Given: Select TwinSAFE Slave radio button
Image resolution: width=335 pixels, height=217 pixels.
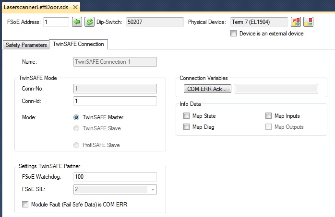Looking at the screenshot, I should (x=76, y=128).
